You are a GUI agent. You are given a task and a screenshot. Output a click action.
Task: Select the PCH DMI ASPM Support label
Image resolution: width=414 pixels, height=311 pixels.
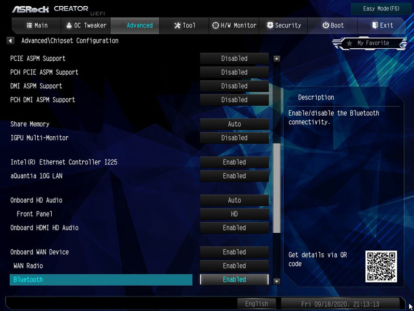[43, 100]
